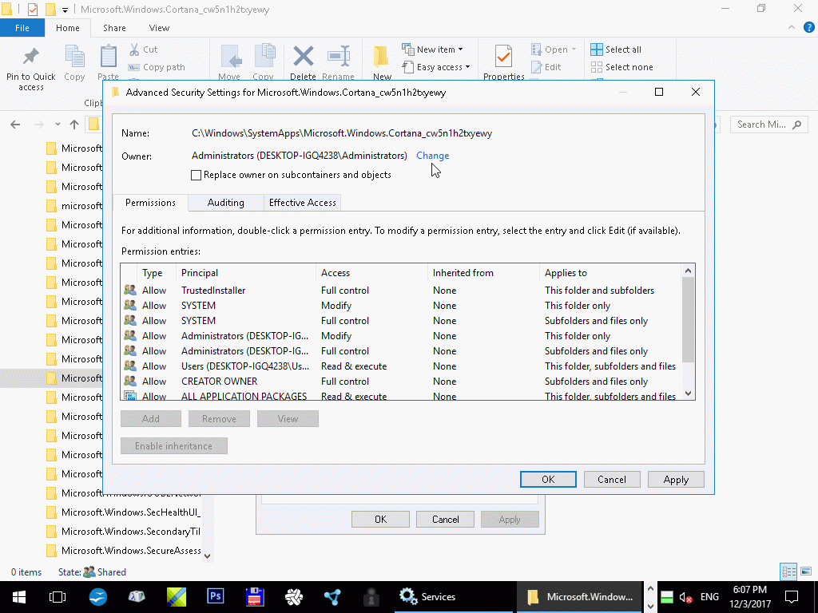818x613 pixels.
Task: Click the permission list scrollbar thumb
Action: (x=688, y=319)
